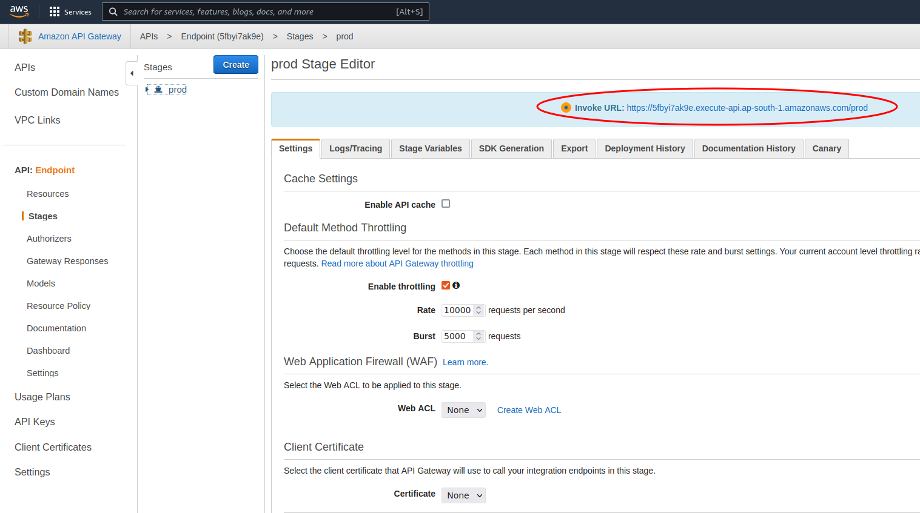Open the Certificate dropdown

coord(463,495)
